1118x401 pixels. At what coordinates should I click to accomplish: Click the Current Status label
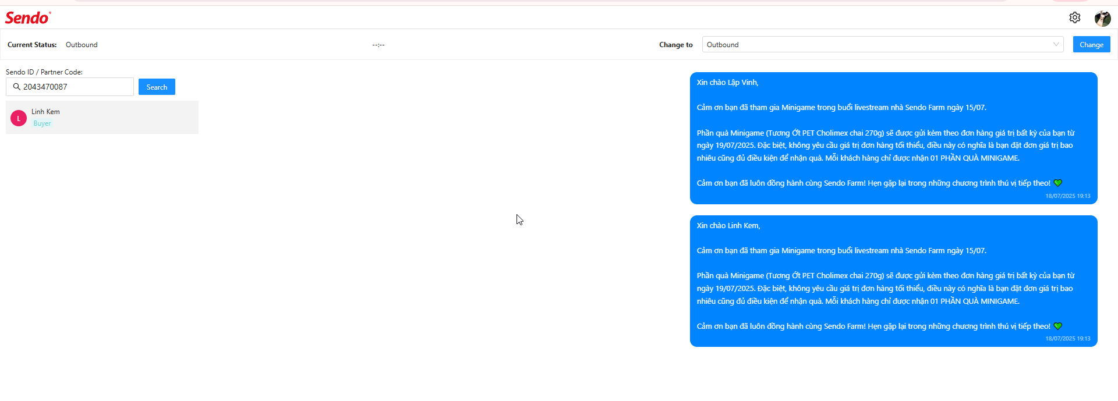[32, 45]
